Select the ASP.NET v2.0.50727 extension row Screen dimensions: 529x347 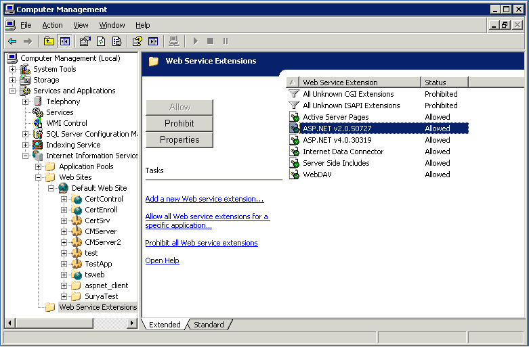pyautogui.click(x=379, y=129)
